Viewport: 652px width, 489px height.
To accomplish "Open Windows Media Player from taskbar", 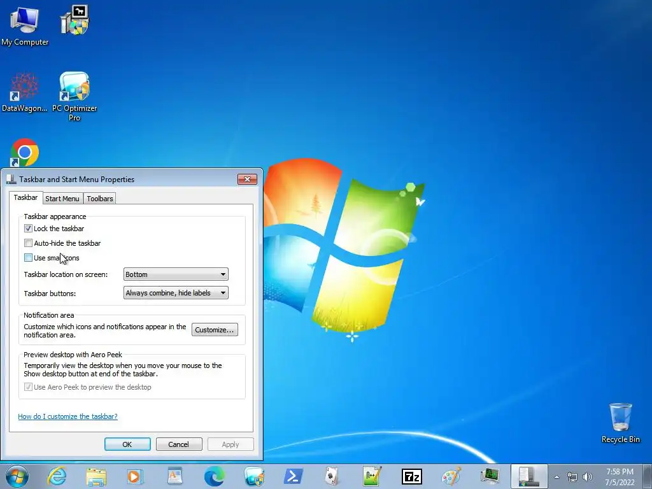I will 135,476.
